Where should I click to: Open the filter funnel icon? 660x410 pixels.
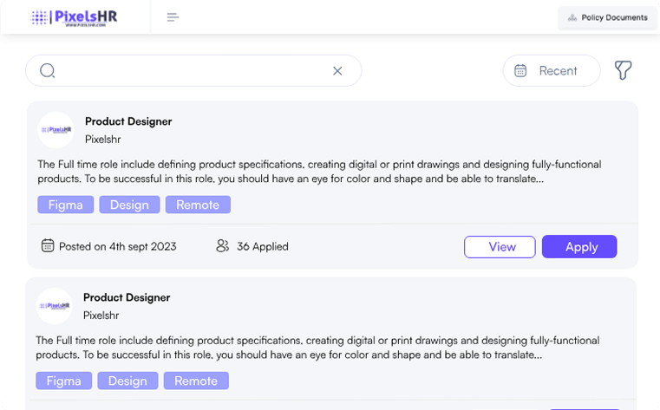pyautogui.click(x=623, y=71)
